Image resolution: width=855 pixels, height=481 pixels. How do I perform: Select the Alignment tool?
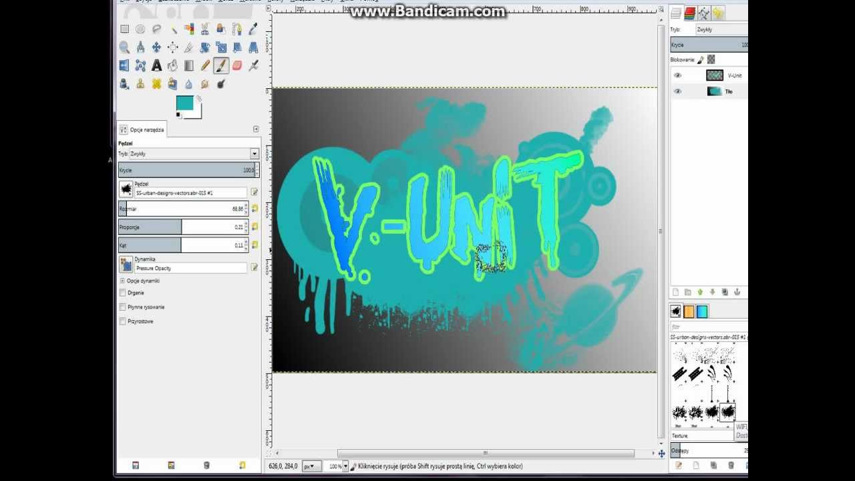click(x=172, y=47)
